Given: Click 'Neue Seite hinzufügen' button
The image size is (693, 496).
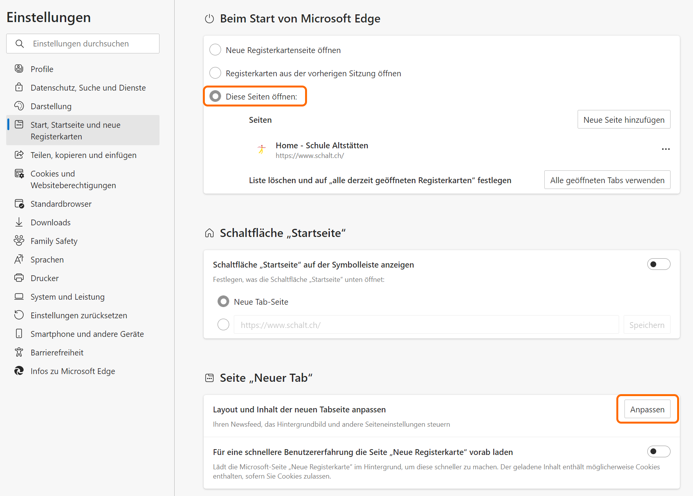Looking at the screenshot, I should [x=624, y=120].
